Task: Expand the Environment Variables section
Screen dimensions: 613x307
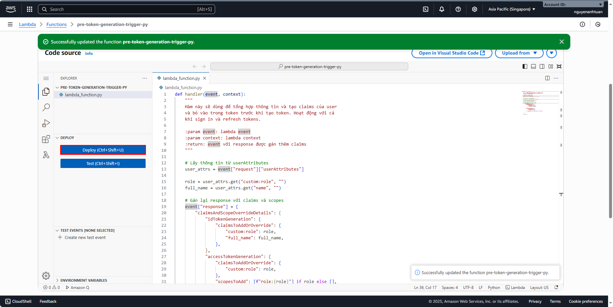Action: [x=83, y=280]
